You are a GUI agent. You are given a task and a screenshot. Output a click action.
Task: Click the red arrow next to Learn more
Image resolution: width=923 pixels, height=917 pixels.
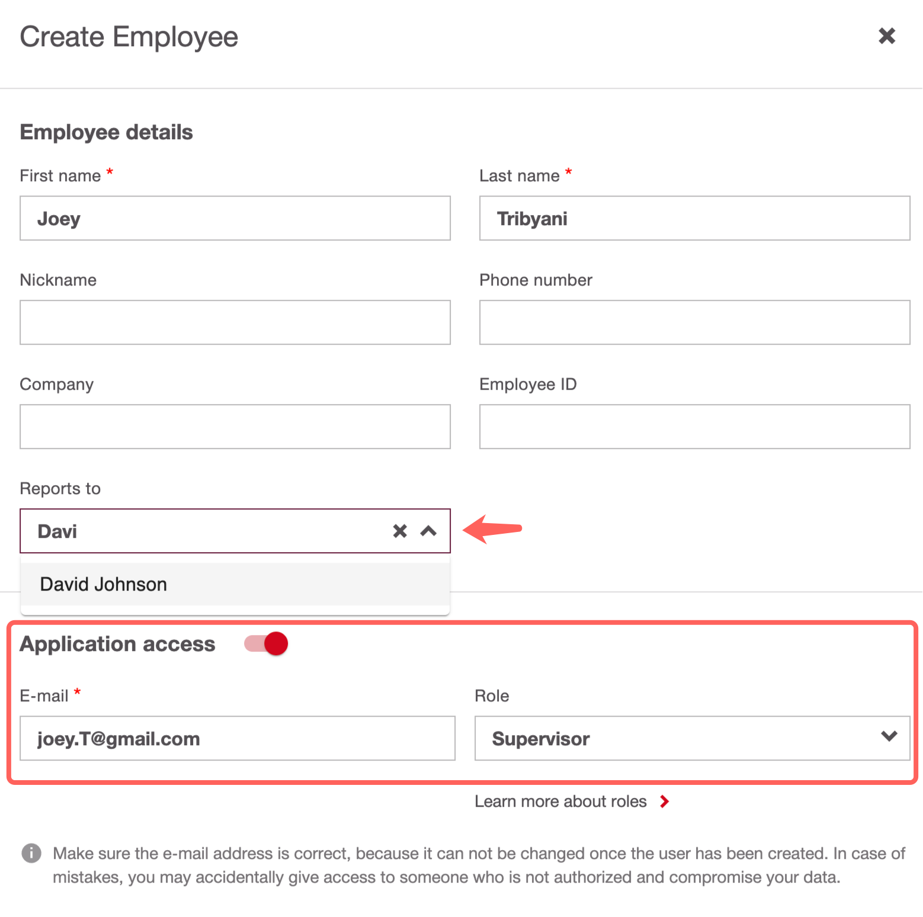[x=664, y=801]
